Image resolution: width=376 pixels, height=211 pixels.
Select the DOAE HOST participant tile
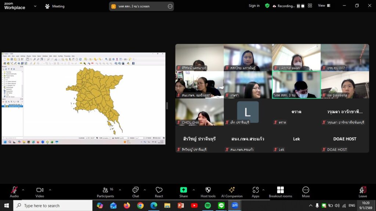coord(345,139)
